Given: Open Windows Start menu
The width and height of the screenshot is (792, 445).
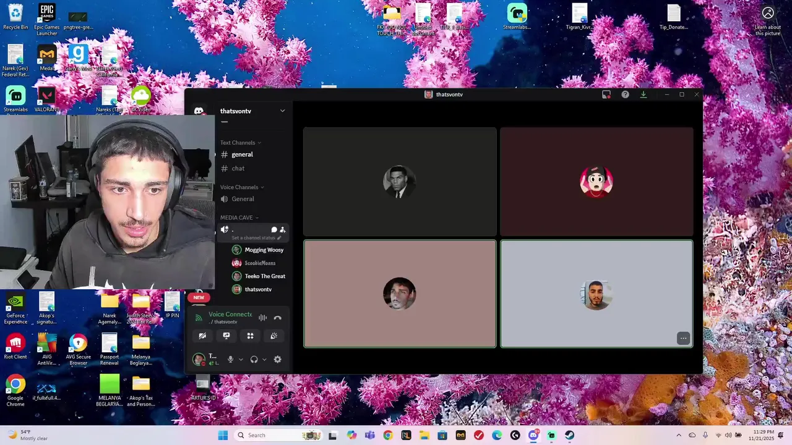Looking at the screenshot, I should (x=223, y=435).
